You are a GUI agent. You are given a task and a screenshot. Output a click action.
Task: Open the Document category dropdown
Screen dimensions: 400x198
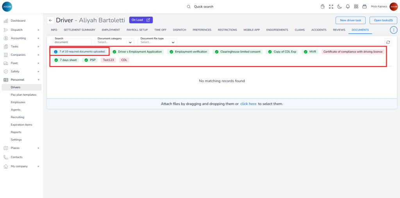[115, 42]
